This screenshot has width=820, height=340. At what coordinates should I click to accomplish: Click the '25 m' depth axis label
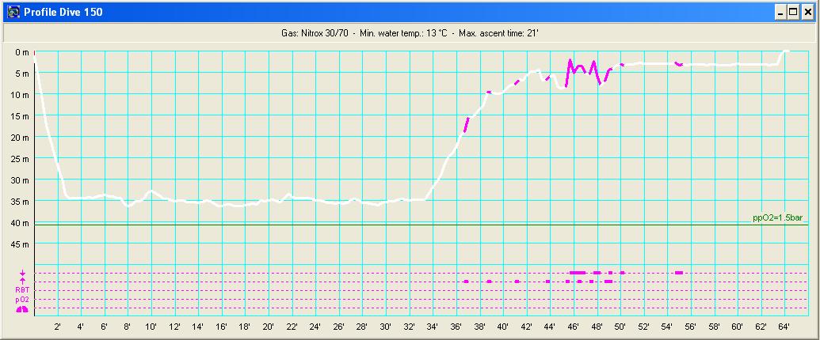(21, 159)
